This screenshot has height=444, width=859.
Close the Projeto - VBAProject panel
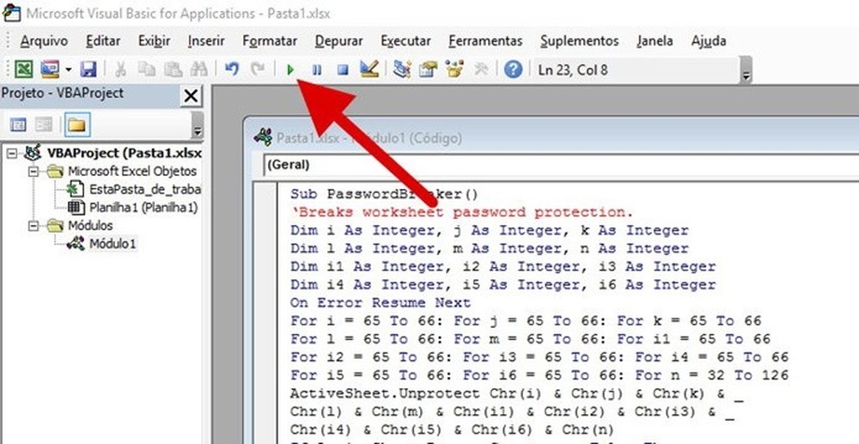191,96
